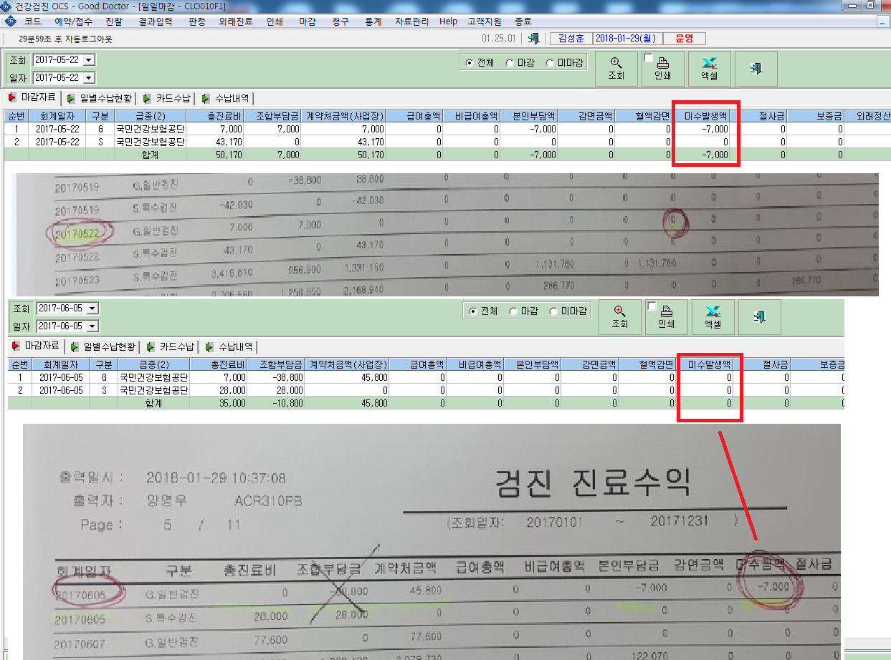Open the 일자 2017-05-22 date dropdown arrow
The image size is (891, 660).
coord(90,77)
